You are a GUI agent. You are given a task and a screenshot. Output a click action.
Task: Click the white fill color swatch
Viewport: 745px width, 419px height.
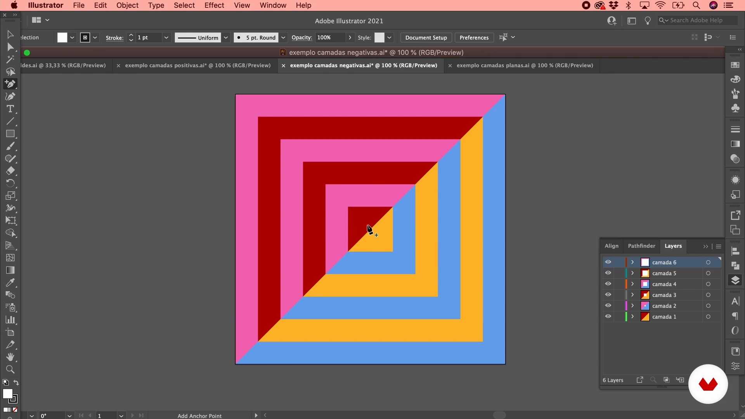click(x=62, y=38)
